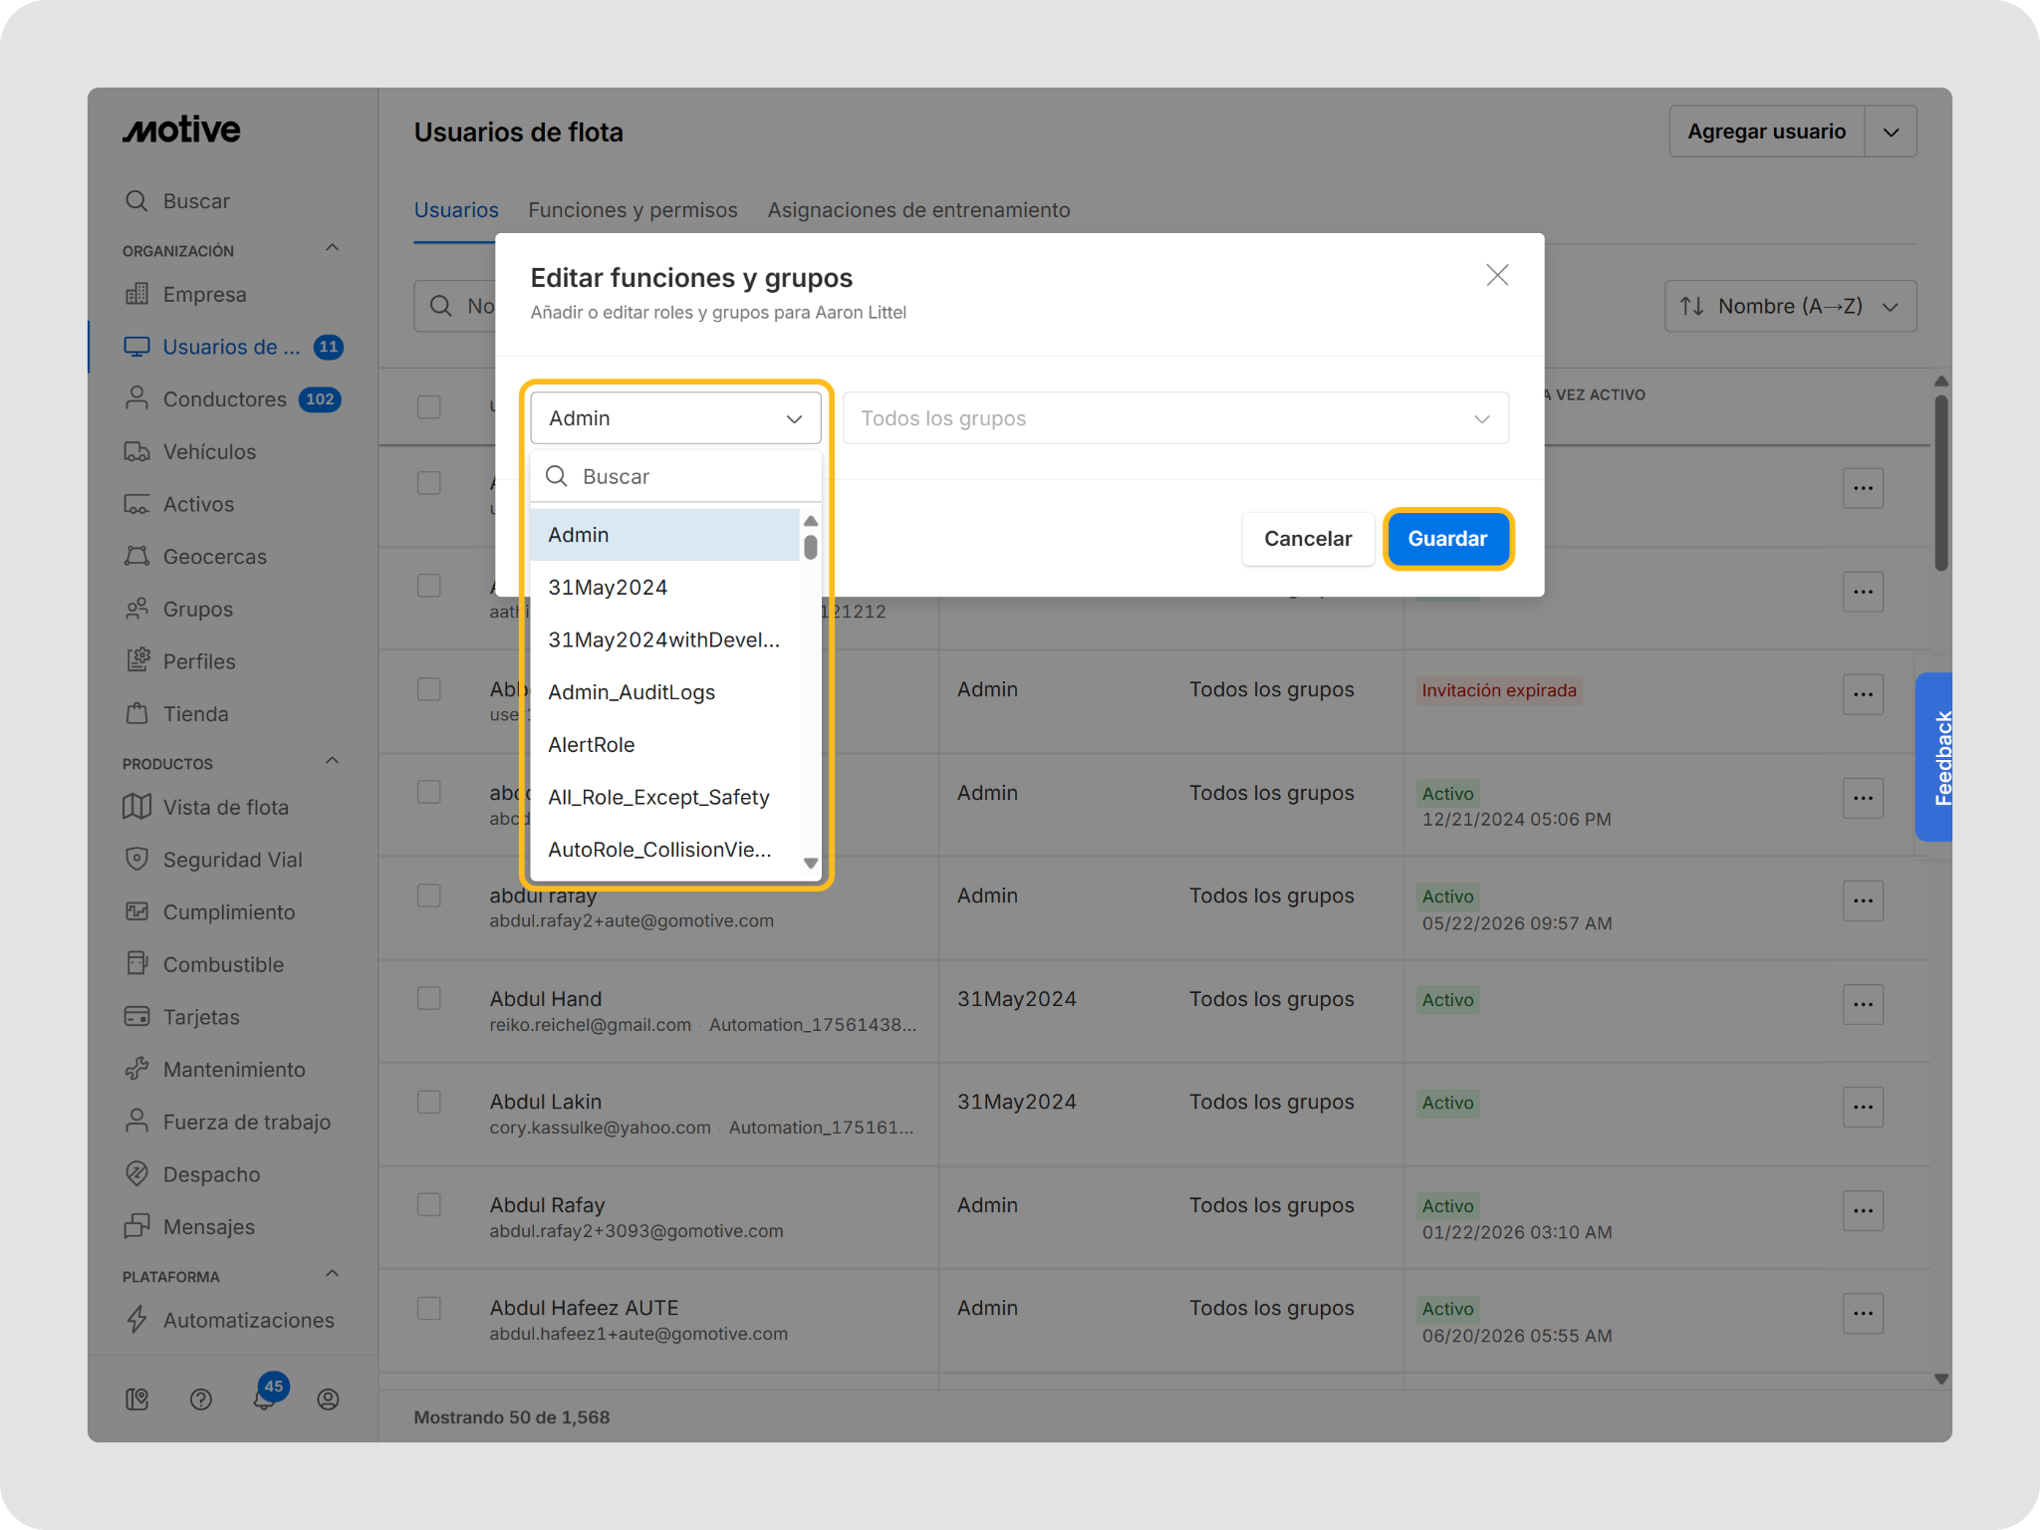This screenshot has width=2040, height=1530.
Task: Open Conductores person icon
Action: tap(136, 398)
